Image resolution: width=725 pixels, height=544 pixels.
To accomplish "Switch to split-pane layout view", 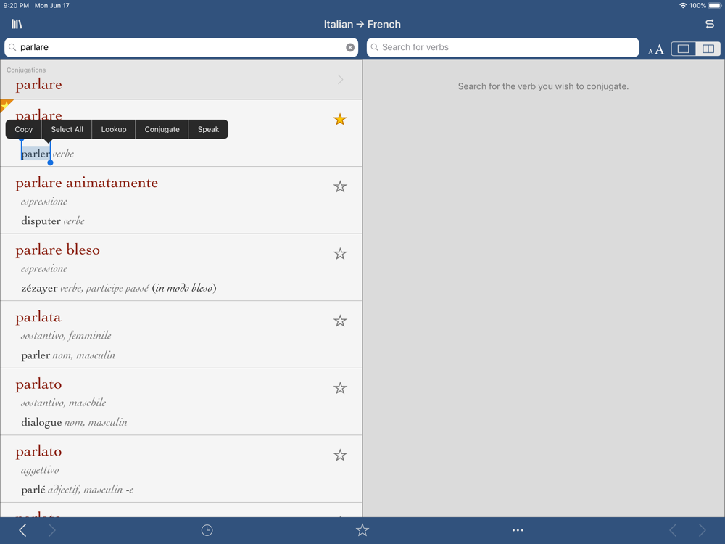I will pyautogui.click(x=708, y=49).
